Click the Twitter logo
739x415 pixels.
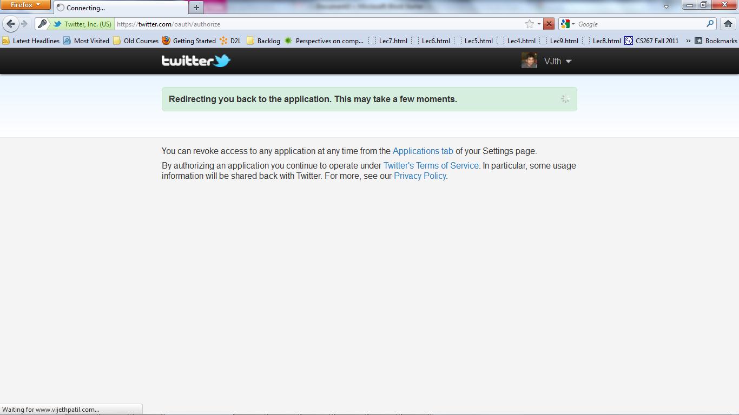(x=196, y=61)
